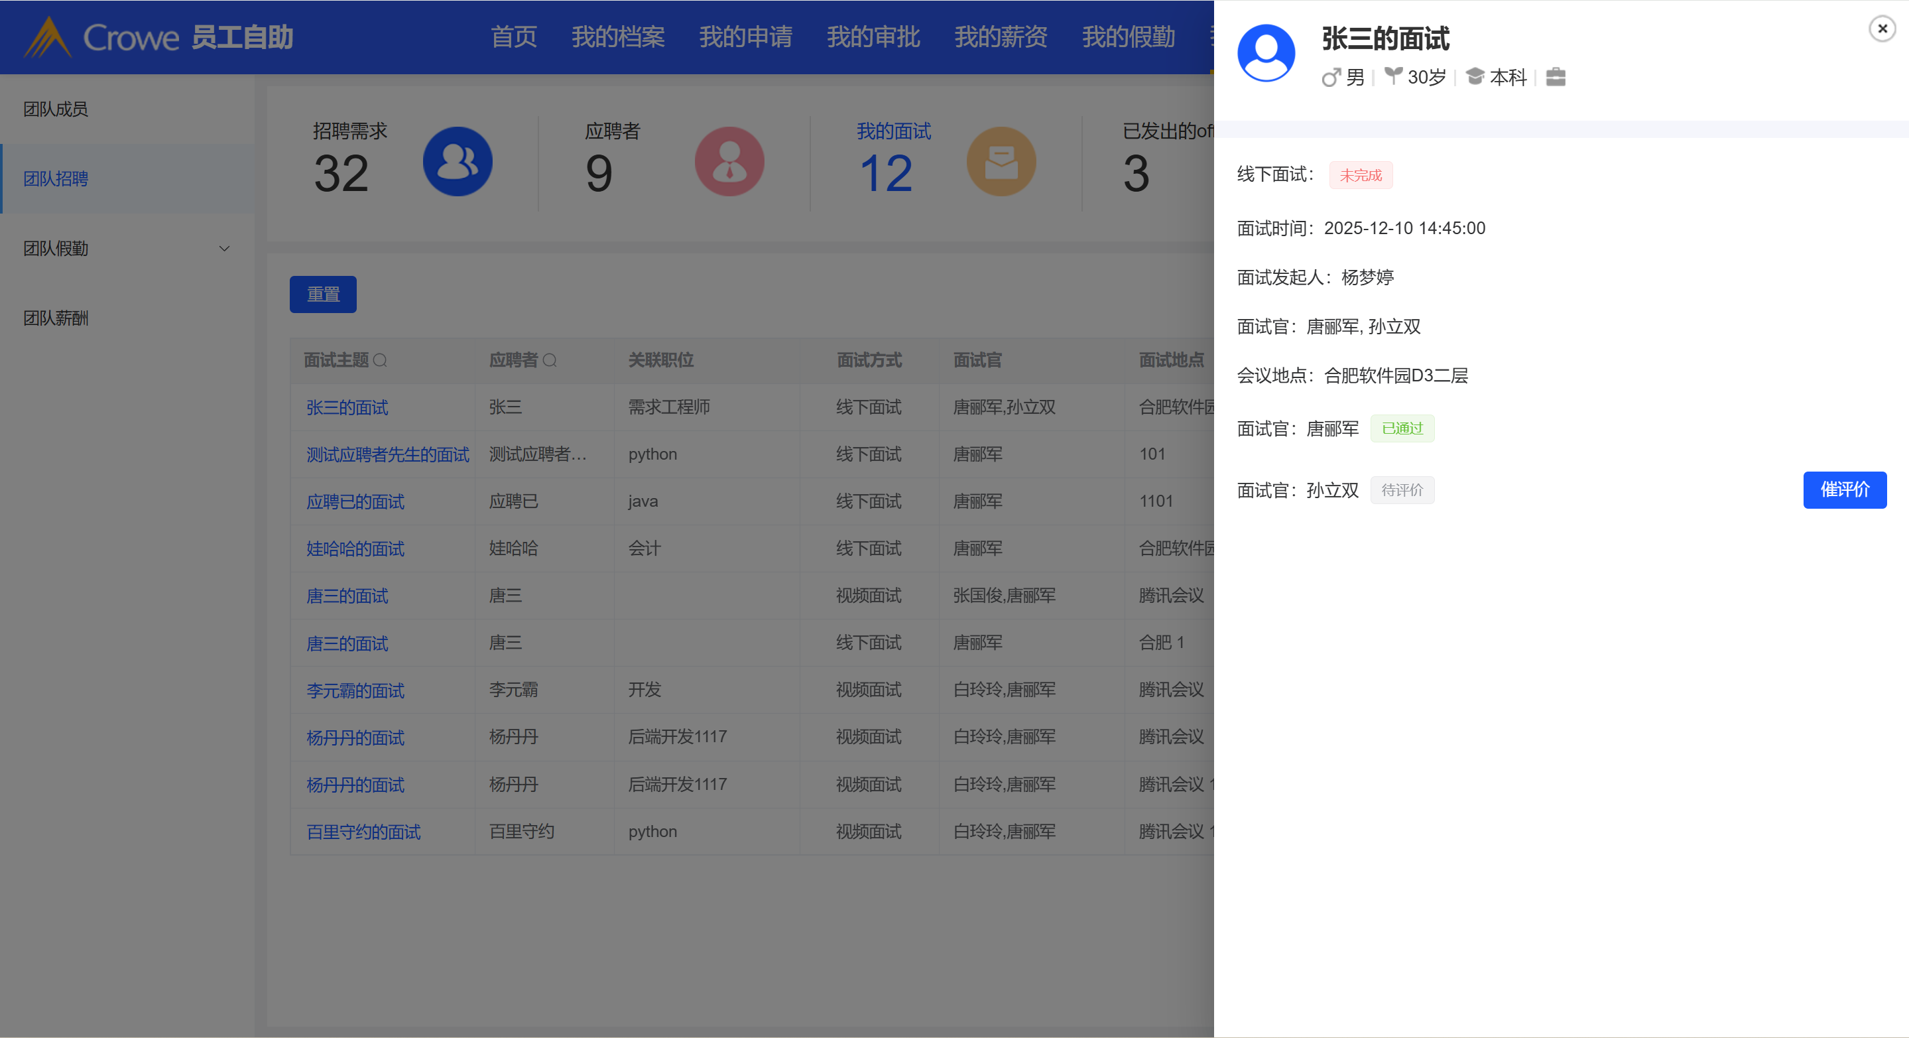Click the 张三 profile avatar icon
1909x1038 pixels.
(x=1266, y=53)
